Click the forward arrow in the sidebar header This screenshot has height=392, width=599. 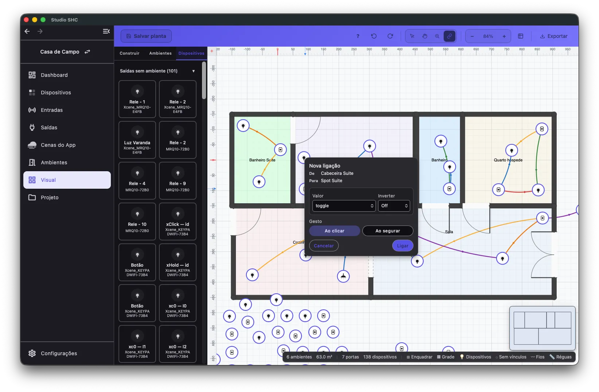point(40,31)
